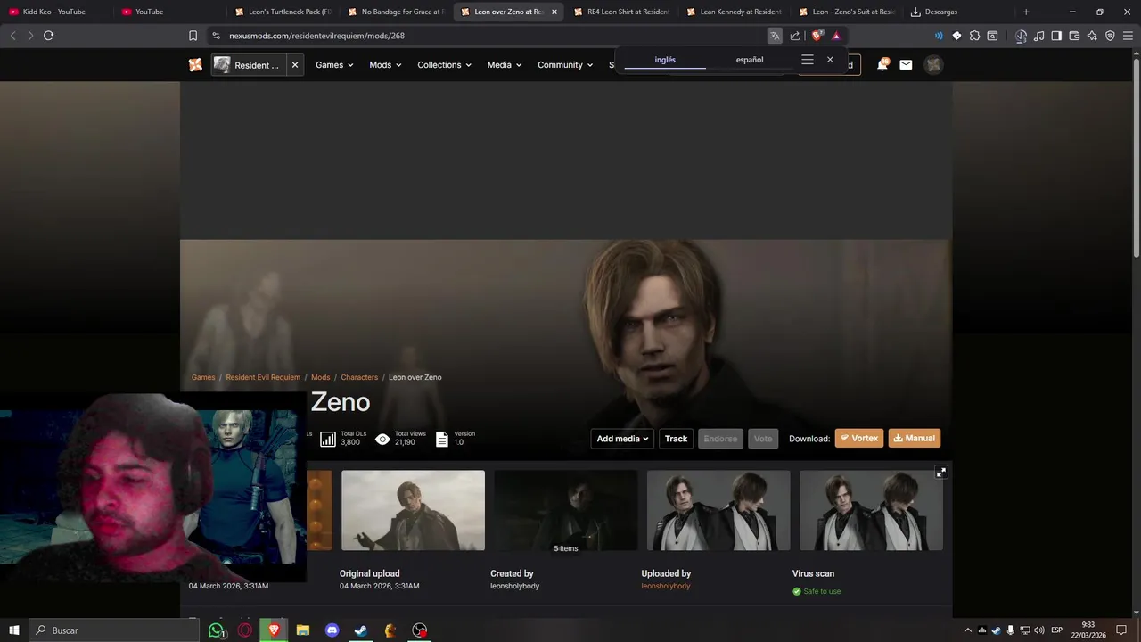Open the messages envelope icon

click(x=906, y=64)
